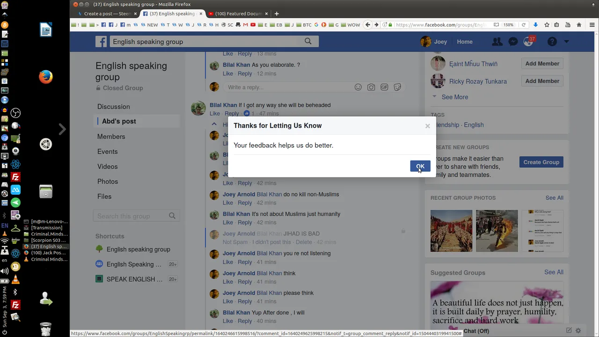Open a new tab with plus button
Image resolution: width=599 pixels, height=337 pixels.
pyautogui.click(x=277, y=14)
